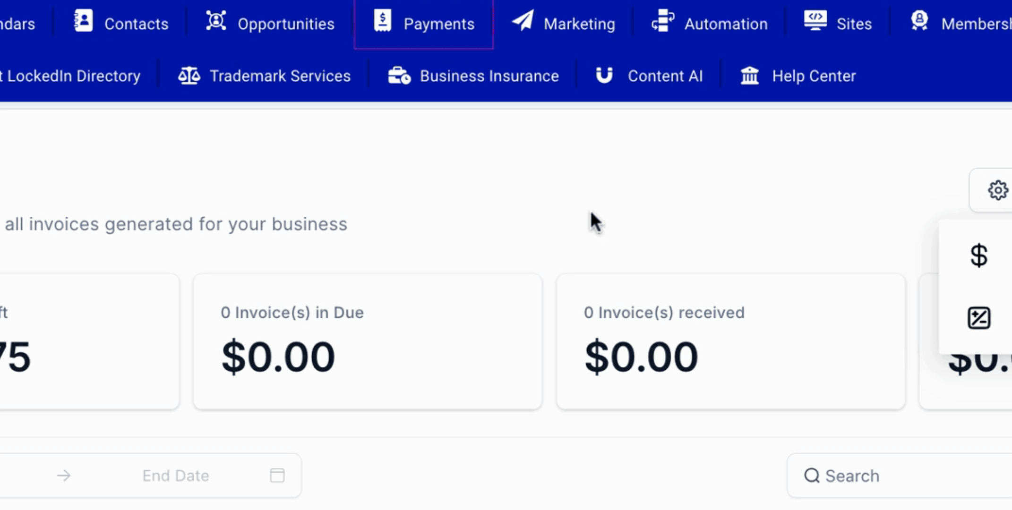The width and height of the screenshot is (1012, 510).
Task: Click the Trademark Services scales icon
Action: click(x=189, y=76)
